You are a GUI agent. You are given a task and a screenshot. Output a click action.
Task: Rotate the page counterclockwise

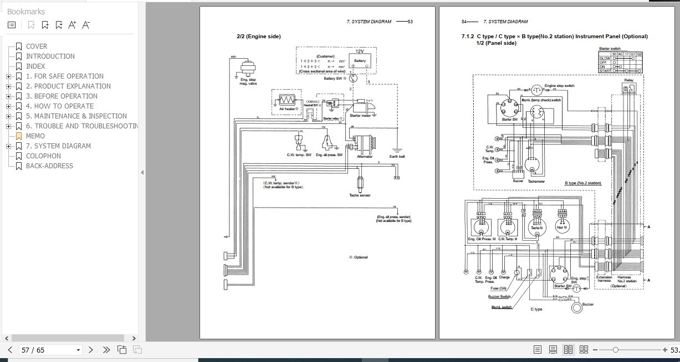tap(122, 349)
